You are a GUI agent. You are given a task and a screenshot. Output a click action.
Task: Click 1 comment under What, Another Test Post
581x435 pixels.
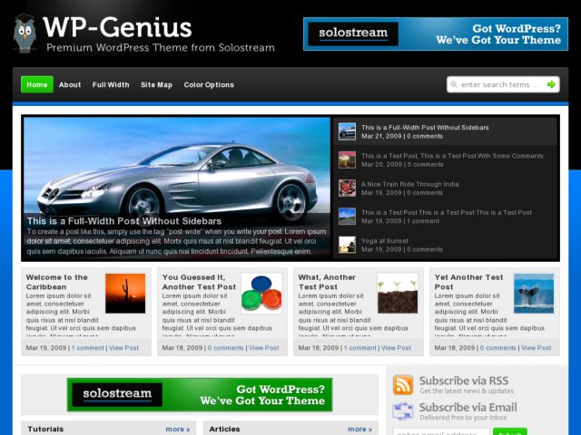click(360, 348)
